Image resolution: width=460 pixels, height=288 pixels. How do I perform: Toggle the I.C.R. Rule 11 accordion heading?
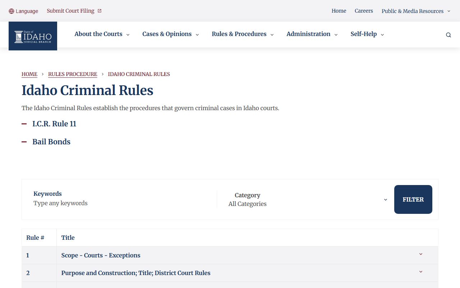(54, 124)
